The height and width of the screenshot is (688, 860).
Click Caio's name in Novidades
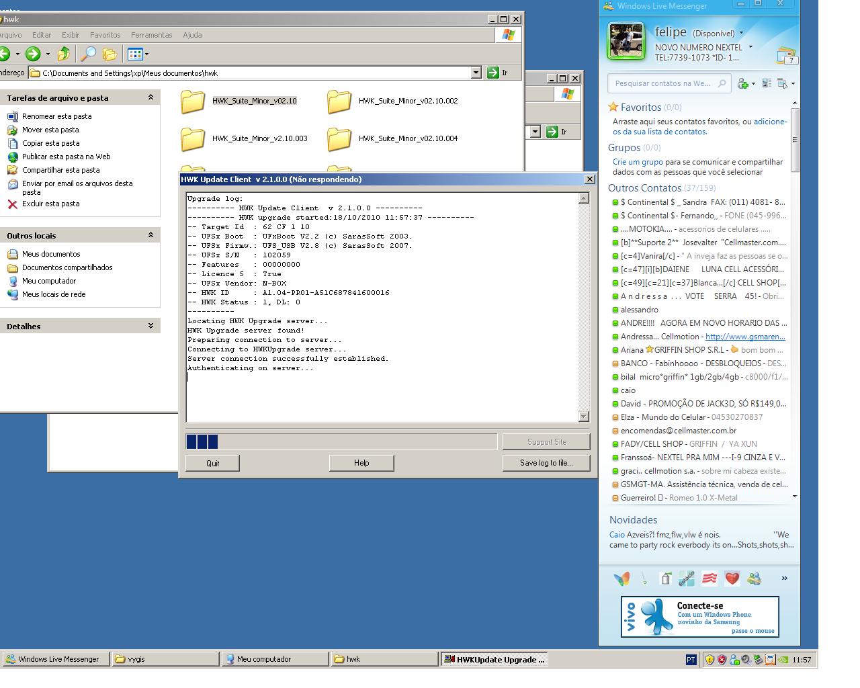pos(617,535)
